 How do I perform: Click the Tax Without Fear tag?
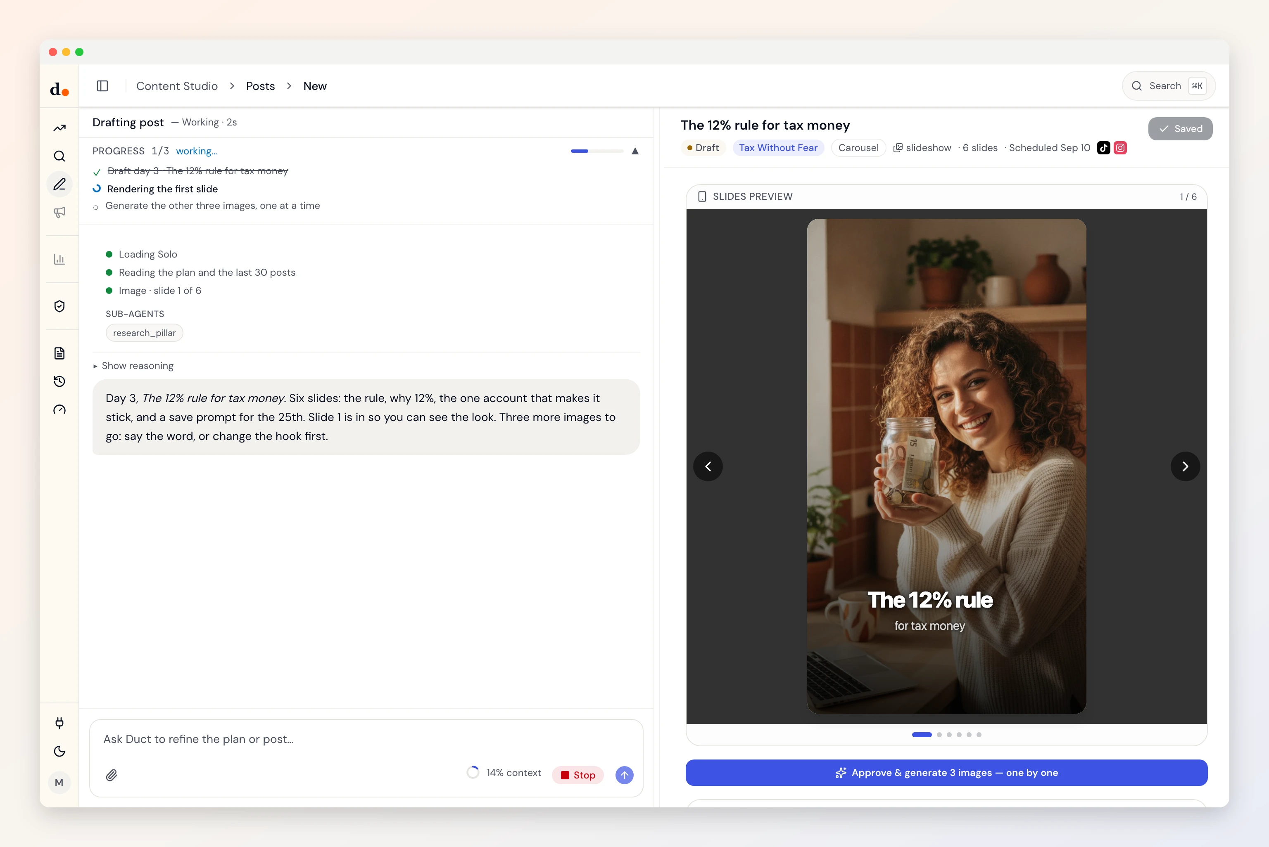(778, 148)
